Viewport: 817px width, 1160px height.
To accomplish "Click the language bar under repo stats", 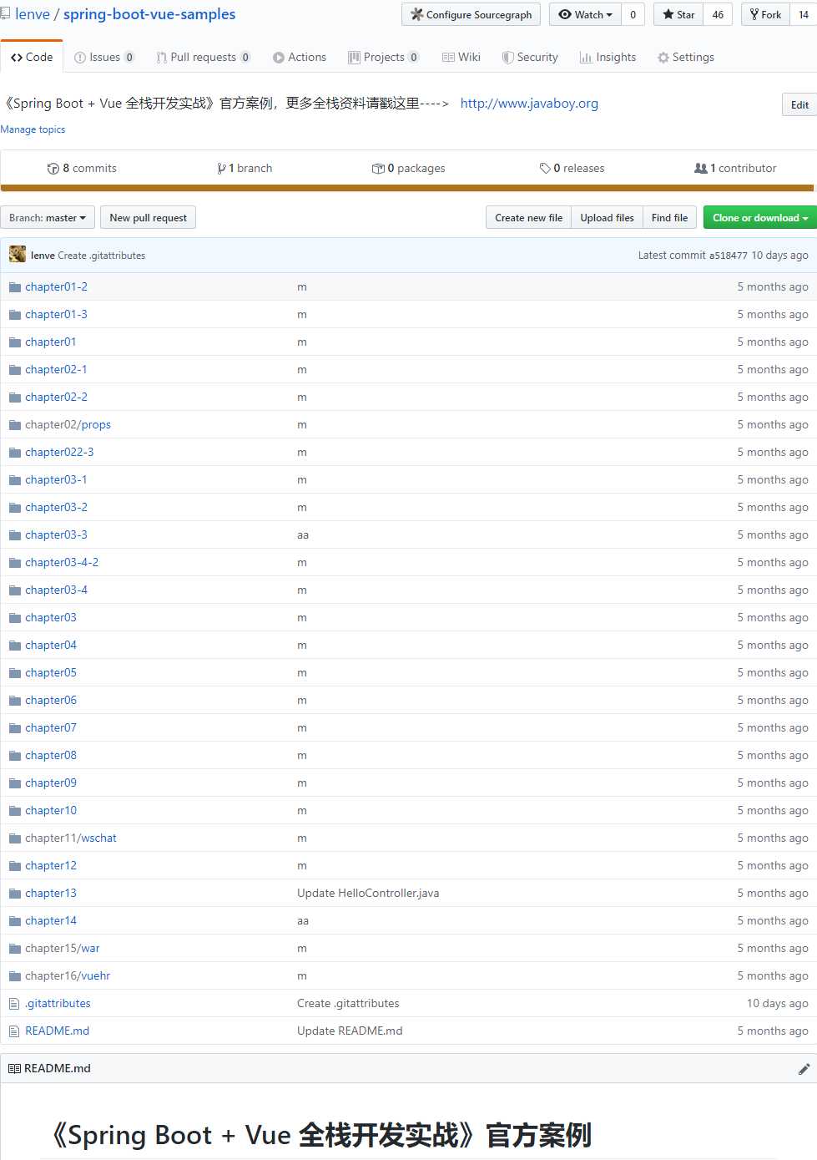I will tap(408, 188).
